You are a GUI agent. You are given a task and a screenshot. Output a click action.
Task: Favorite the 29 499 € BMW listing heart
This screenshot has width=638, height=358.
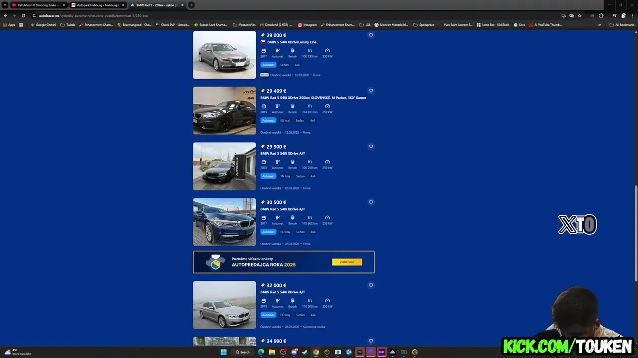(371, 91)
